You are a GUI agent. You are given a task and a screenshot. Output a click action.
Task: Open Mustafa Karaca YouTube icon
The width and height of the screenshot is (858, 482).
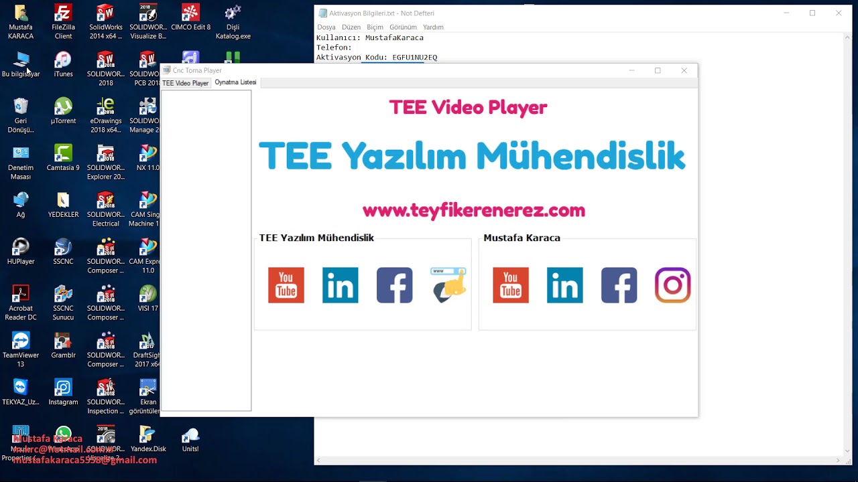(x=511, y=285)
